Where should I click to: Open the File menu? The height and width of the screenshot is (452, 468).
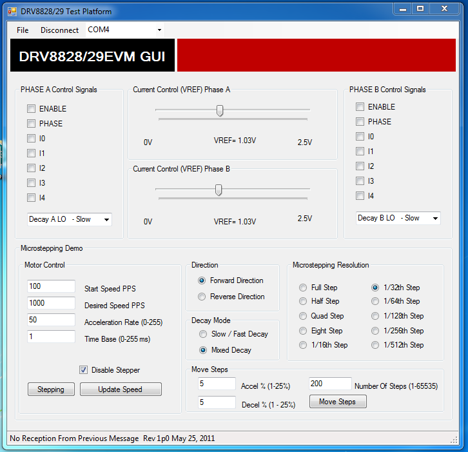tap(23, 30)
